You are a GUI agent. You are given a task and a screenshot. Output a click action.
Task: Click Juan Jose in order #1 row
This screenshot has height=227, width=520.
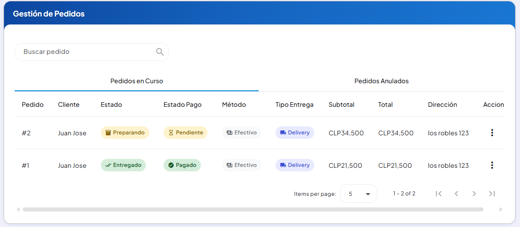(72, 166)
